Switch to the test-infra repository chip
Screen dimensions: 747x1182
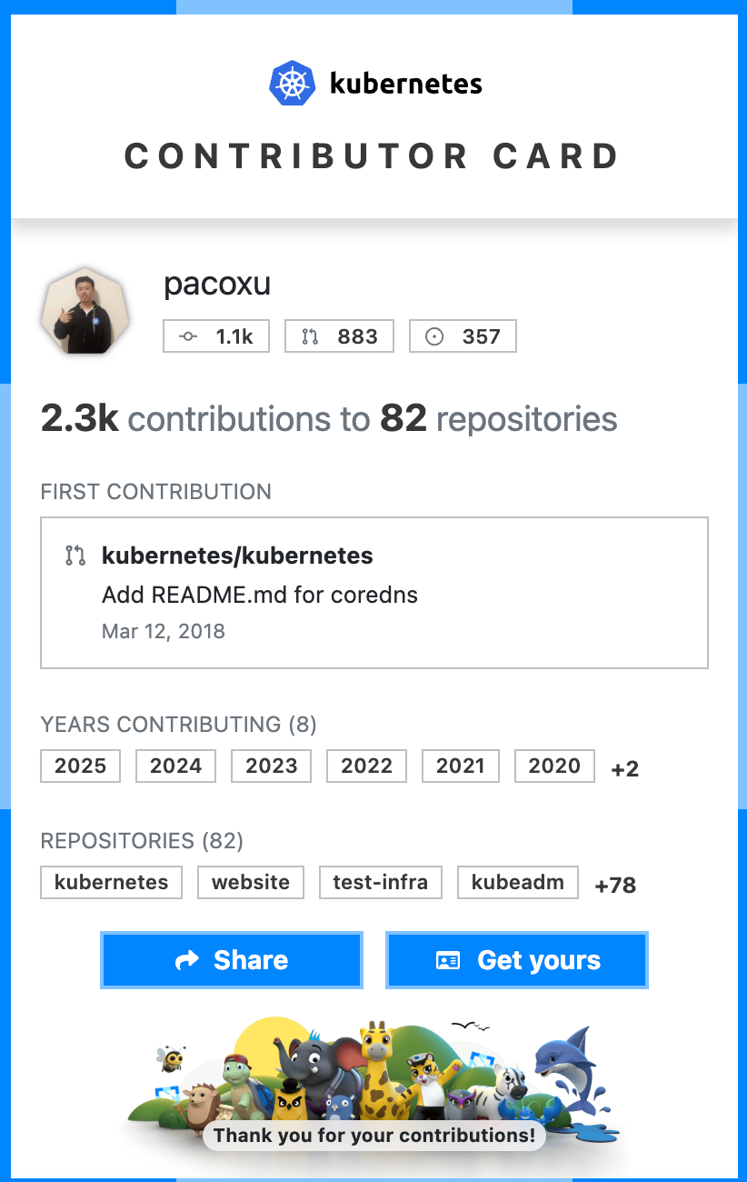click(x=380, y=882)
